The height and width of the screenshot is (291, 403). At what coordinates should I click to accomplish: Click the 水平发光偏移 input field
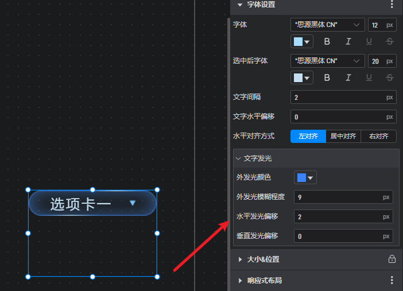point(343,216)
